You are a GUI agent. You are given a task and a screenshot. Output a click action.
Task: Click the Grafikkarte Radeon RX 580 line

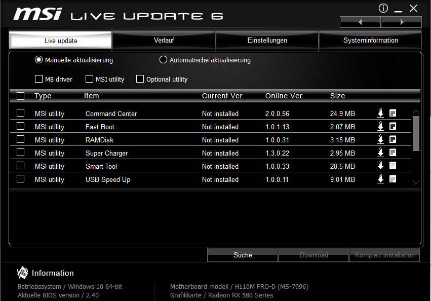pyautogui.click(x=221, y=295)
